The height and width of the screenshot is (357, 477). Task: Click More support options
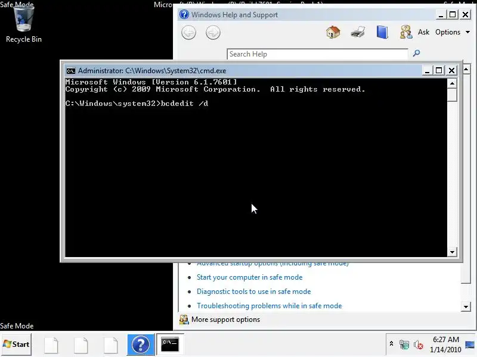point(225,320)
